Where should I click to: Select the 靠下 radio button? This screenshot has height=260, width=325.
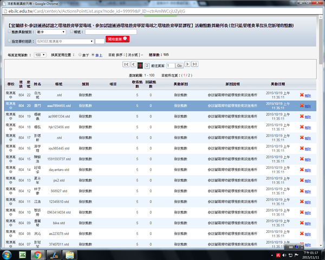point(80,55)
